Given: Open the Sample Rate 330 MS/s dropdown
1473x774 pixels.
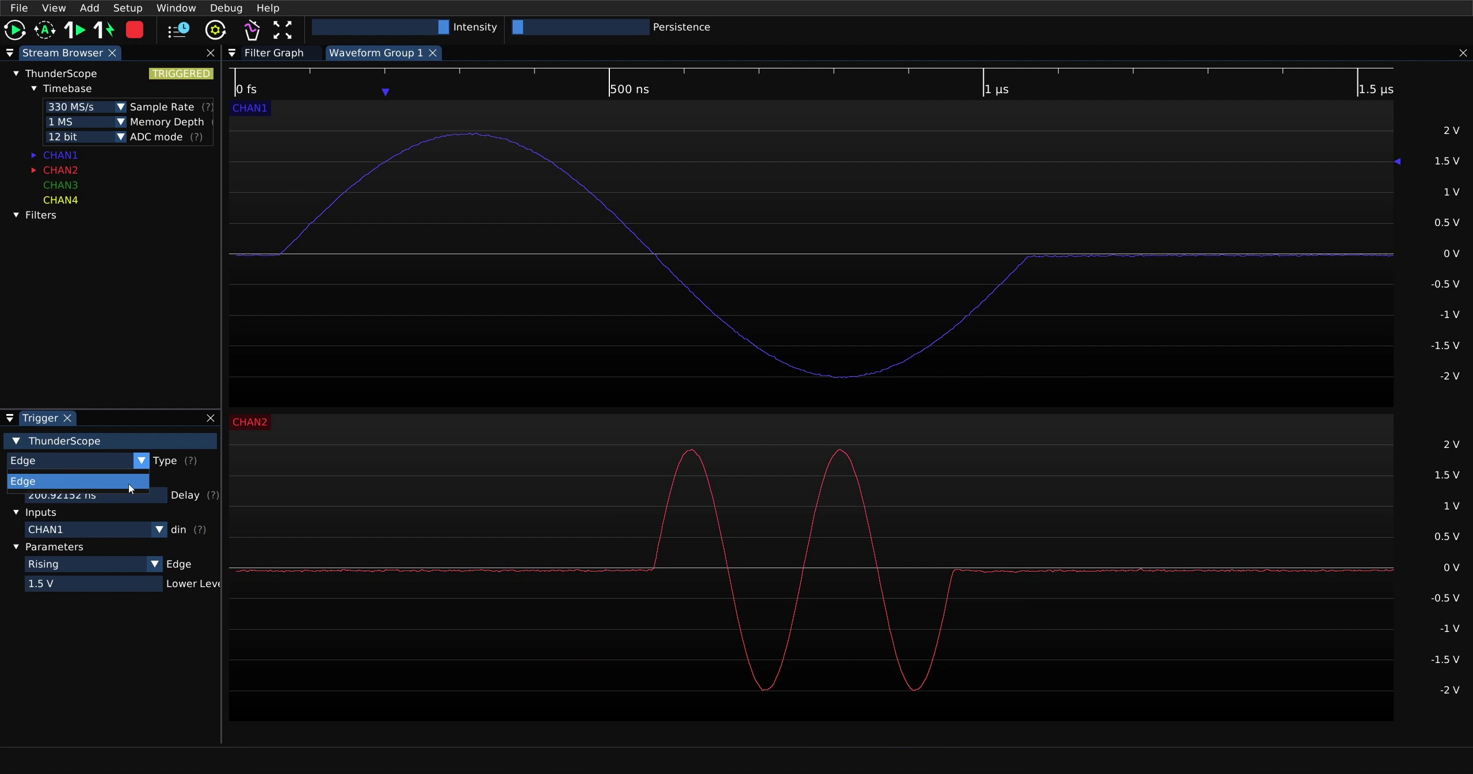Looking at the screenshot, I should pos(86,107).
